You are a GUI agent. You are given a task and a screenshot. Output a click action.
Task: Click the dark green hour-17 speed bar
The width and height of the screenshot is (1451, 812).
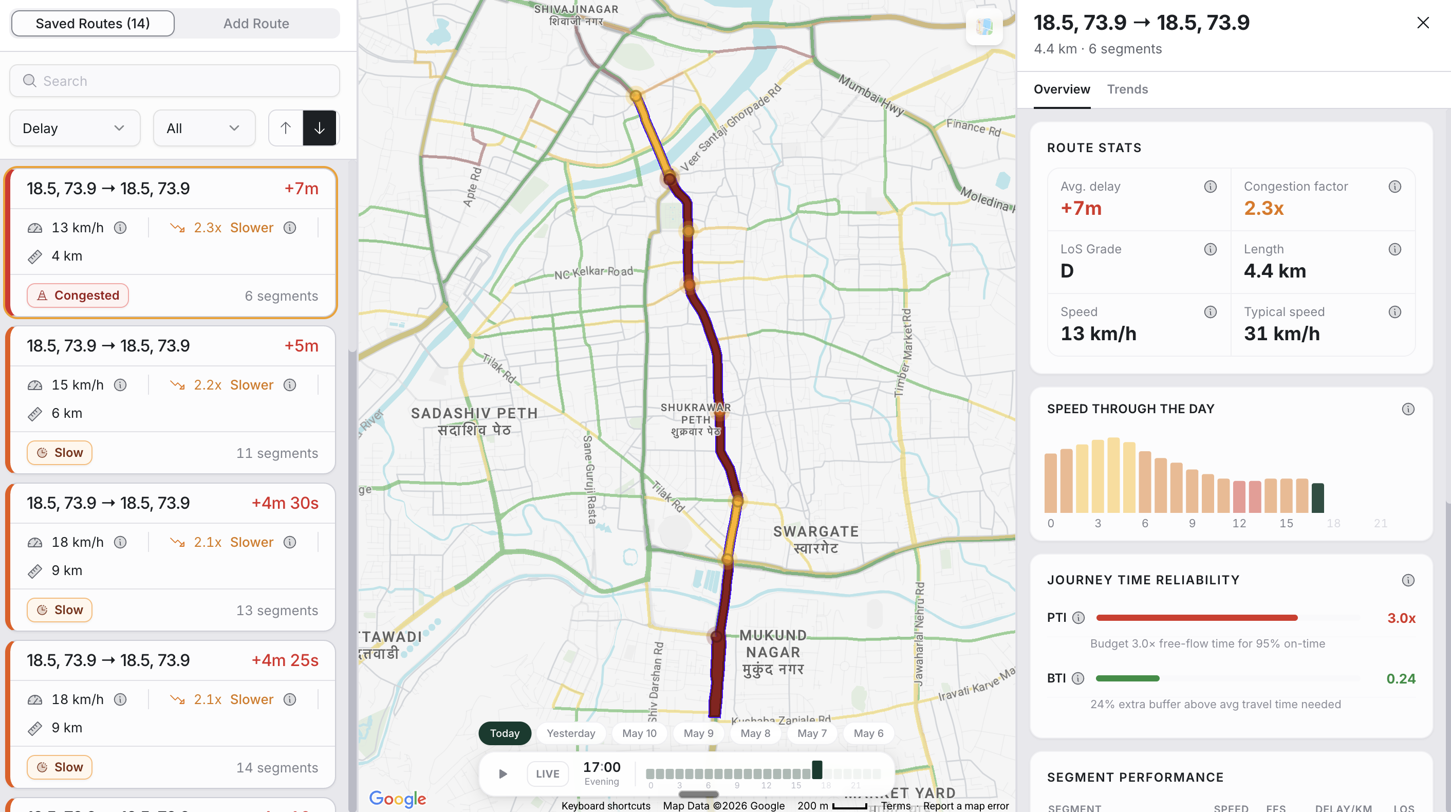[1317, 497]
